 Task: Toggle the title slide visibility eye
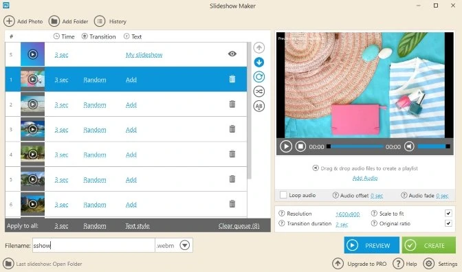pyautogui.click(x=232, y=54)
